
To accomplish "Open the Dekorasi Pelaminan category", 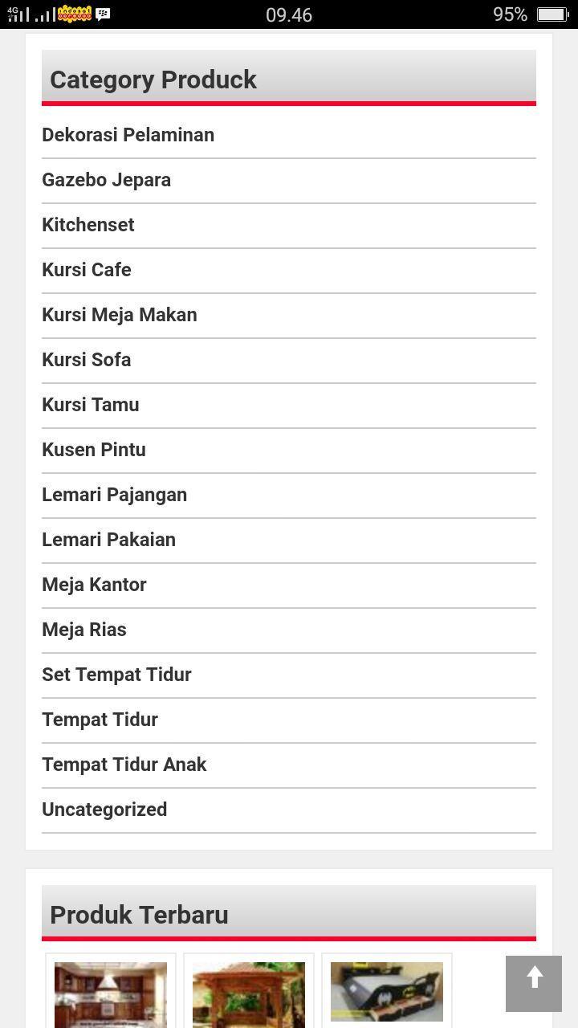I will coord(128,135).
